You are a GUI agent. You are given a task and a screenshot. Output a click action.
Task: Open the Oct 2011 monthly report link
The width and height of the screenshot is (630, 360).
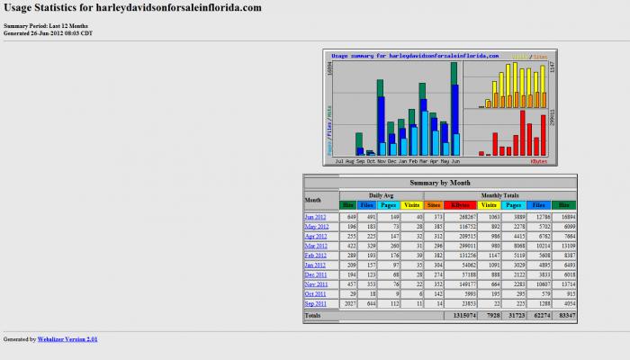click(x=315, y=294)
